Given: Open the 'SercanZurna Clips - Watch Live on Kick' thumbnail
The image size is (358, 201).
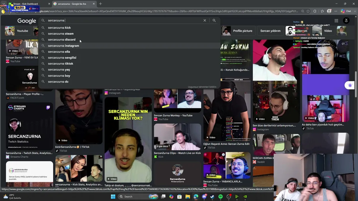Looking at the screenshot, I should pos(177,137).
